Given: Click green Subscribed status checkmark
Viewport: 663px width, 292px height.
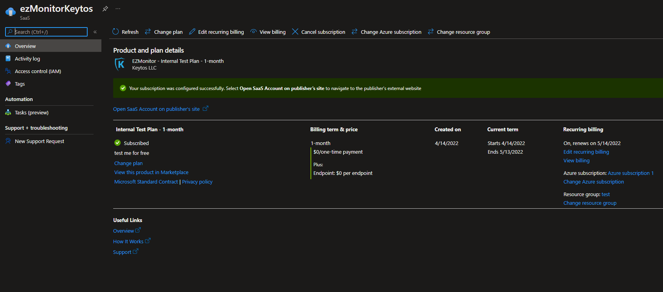Looking at the screenshot, I should (x=118, y=143).
